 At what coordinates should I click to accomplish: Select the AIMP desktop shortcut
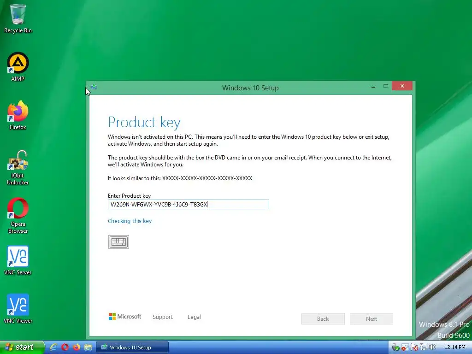click(x=18, y=67)
